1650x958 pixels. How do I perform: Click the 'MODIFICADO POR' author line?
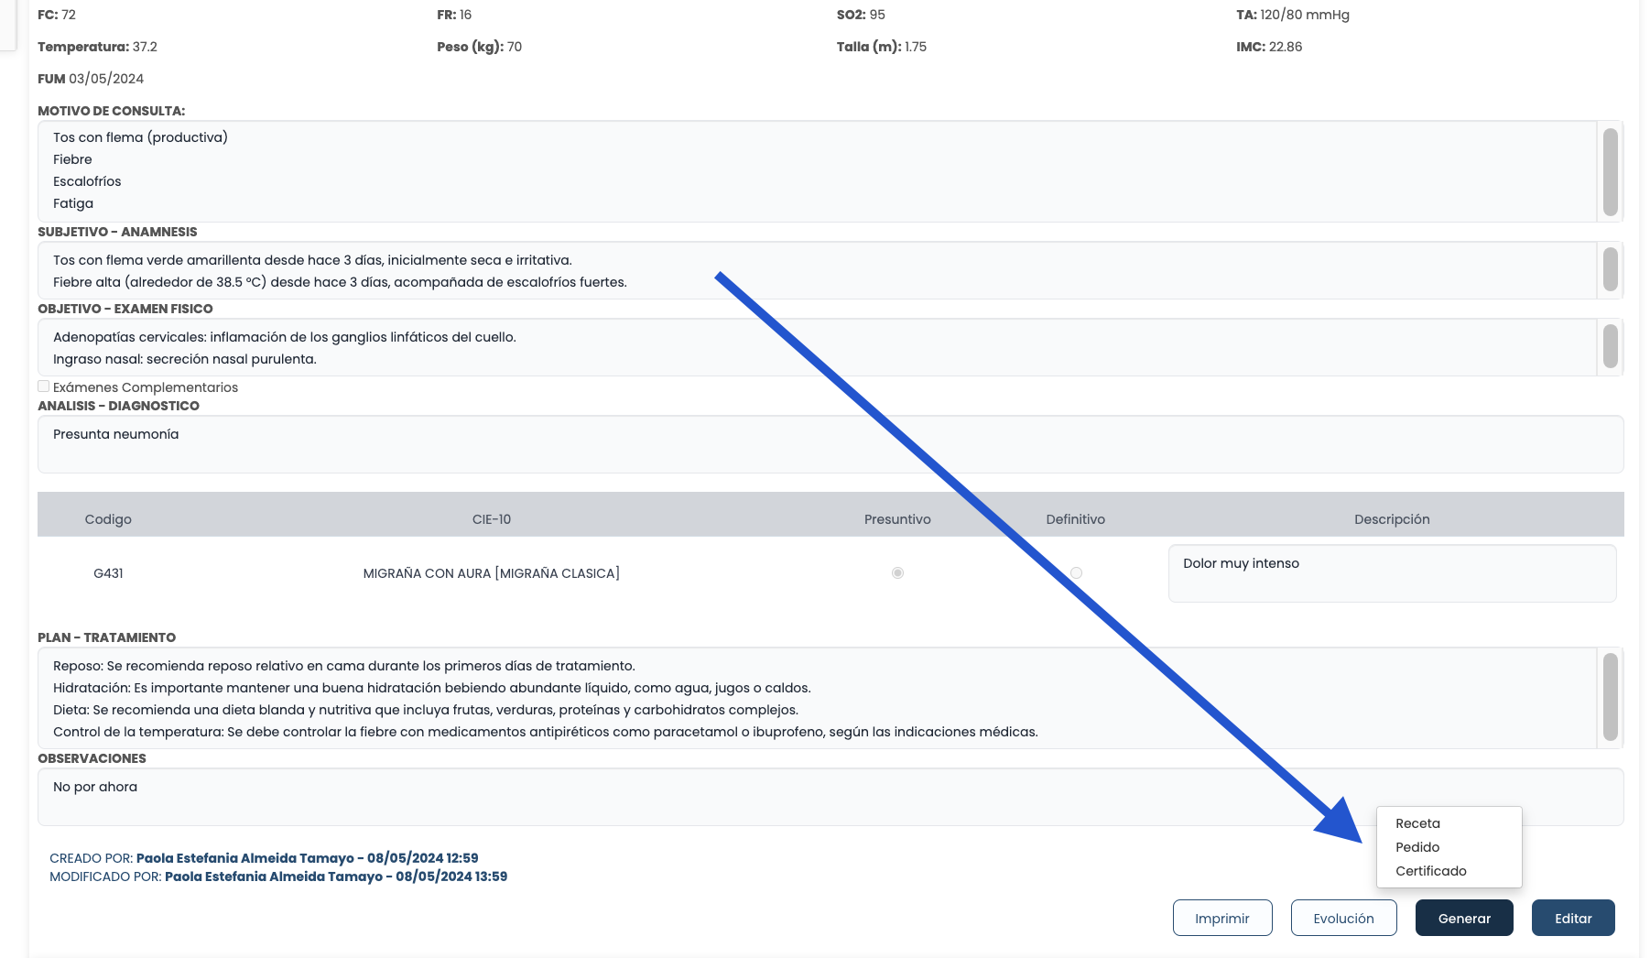click(x=278, y=876)
